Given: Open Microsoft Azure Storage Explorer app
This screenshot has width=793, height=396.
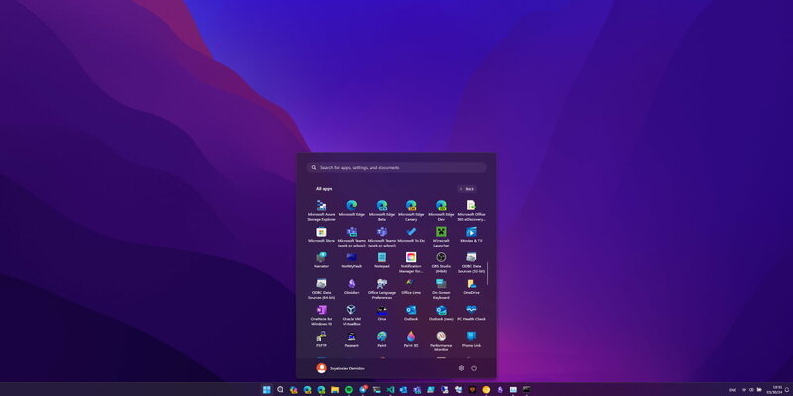Looking at the screenshot, I should click(x=321, y=210).
